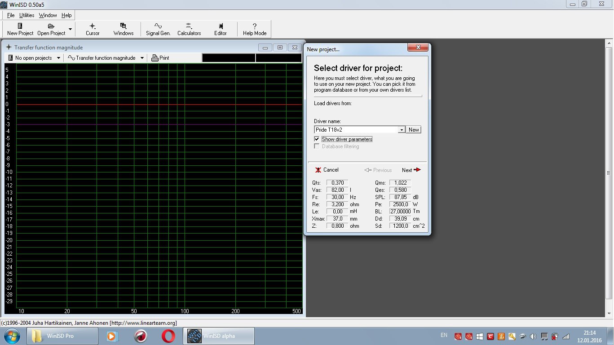Image resolution: width=614 pixels, height=345 pixels.
Task: Click the New driver button
Action: coord(414,130)
